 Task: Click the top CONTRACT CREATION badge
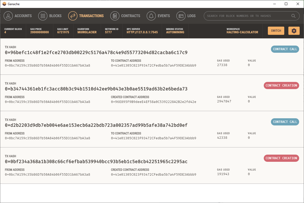[281, 86]
